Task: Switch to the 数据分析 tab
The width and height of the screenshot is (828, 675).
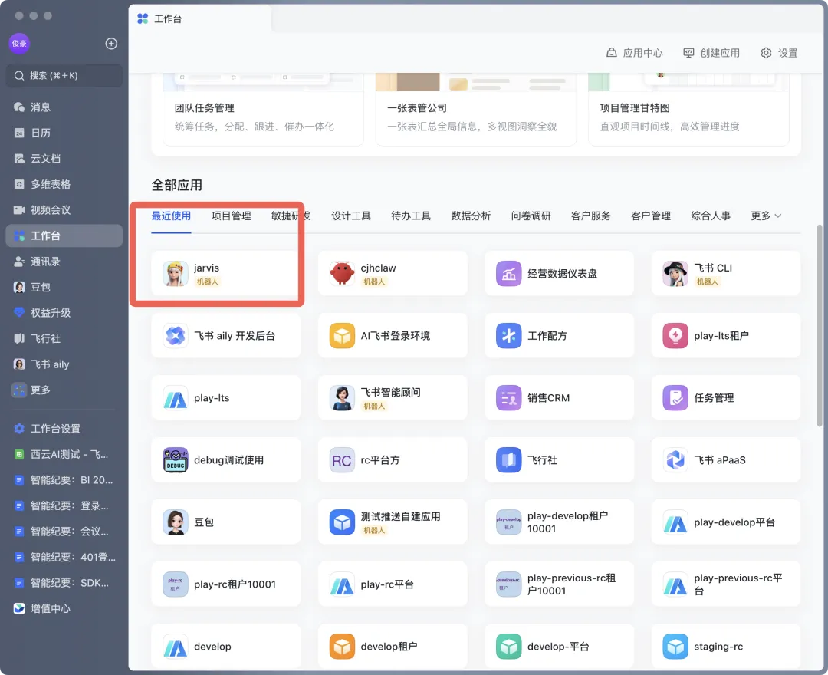Action: click(471, 216)
